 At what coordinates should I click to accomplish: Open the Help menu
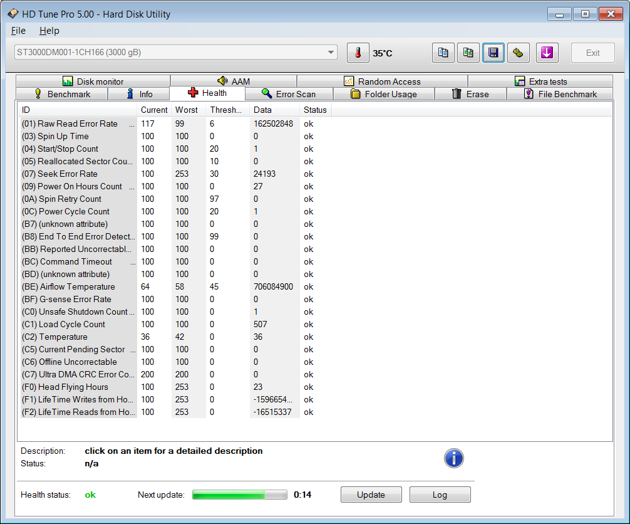tap(49, 31)
